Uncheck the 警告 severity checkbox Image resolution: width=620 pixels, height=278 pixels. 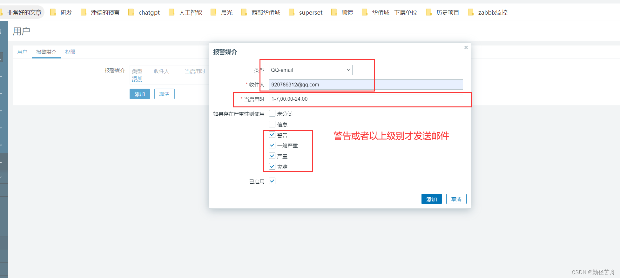click(272, 135)
